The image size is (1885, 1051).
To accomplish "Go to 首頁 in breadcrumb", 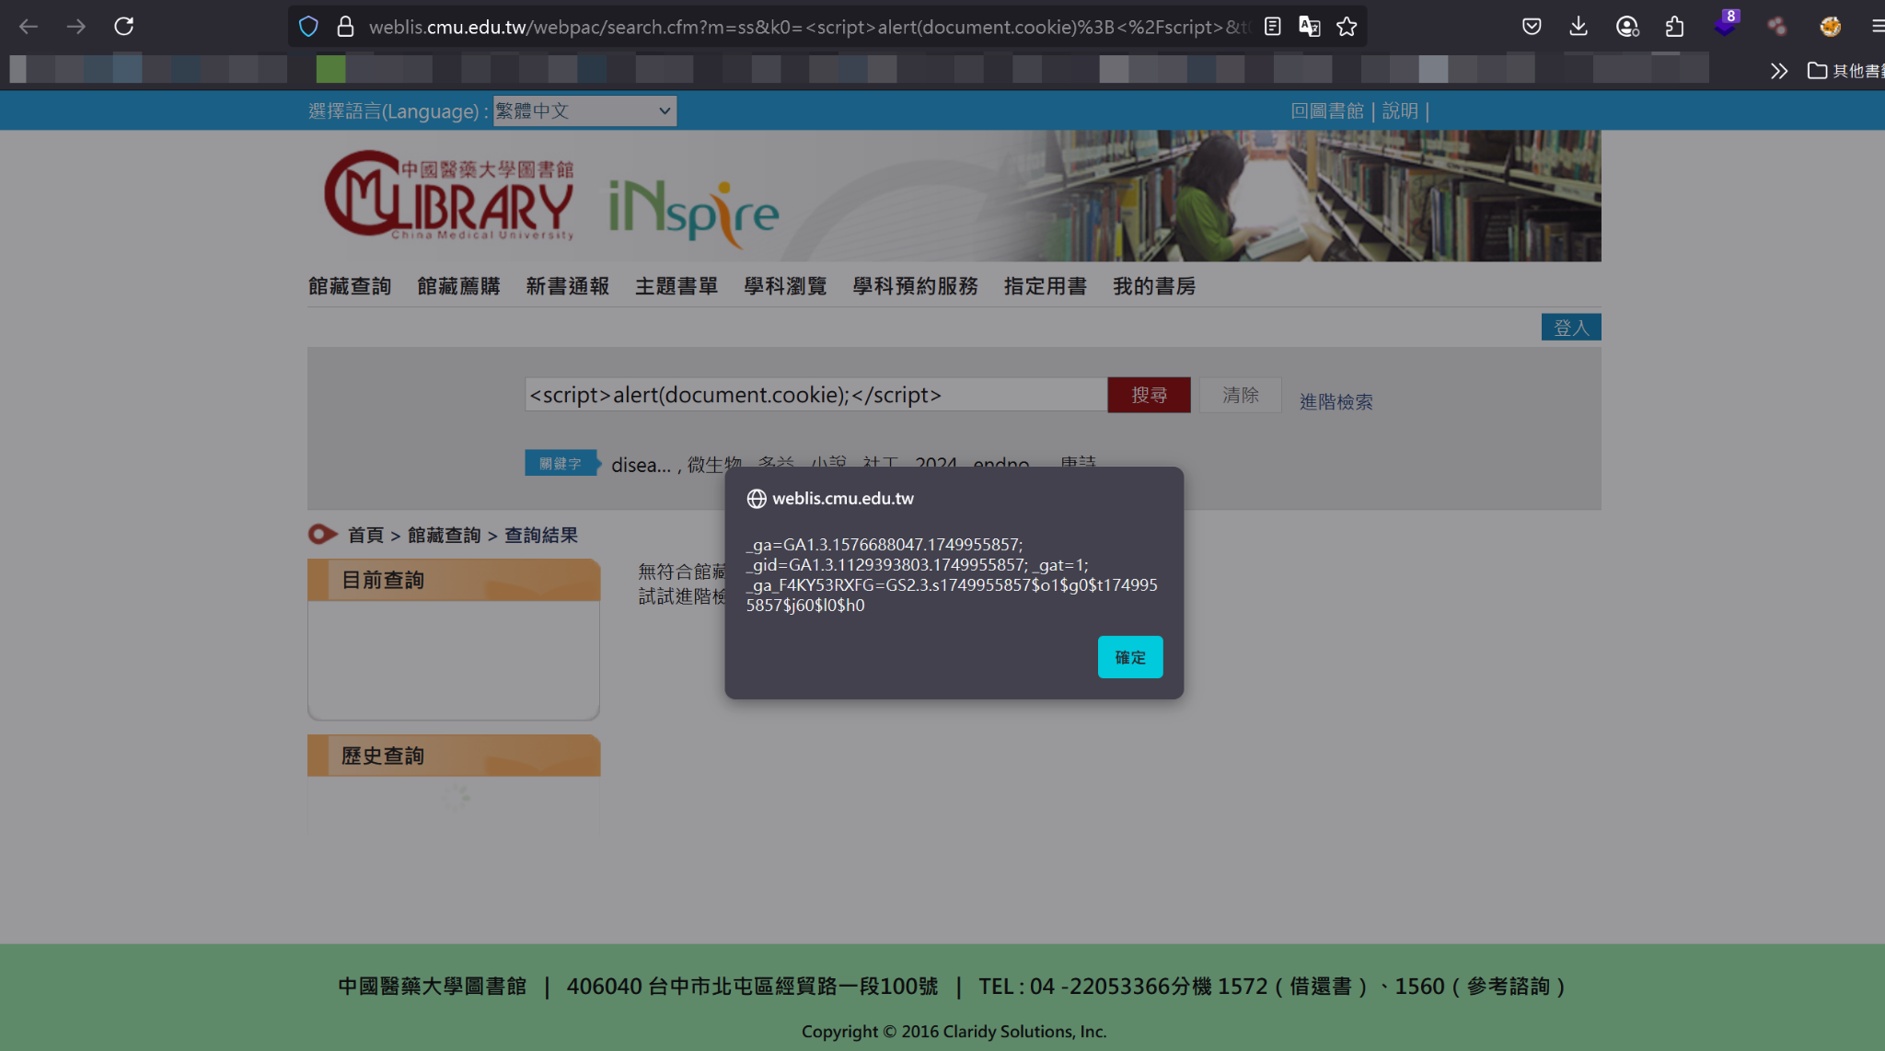I will click(x=365, y=535).
